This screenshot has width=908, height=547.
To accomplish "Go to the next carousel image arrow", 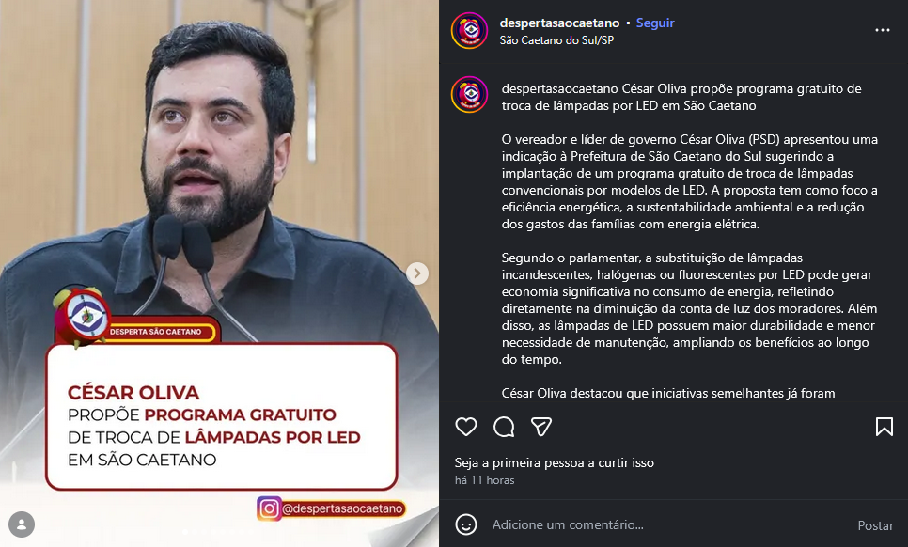I will tap(417, 273).
